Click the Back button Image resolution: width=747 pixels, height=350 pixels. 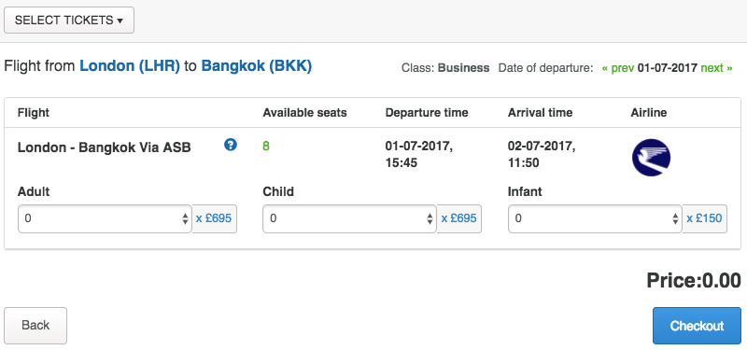[35, 325]
